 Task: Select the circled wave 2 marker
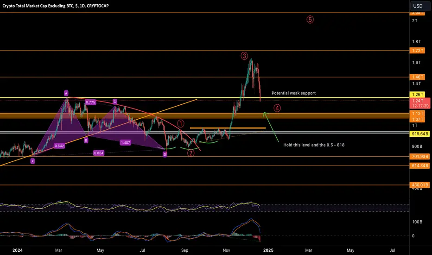click(x=191, y=153)
